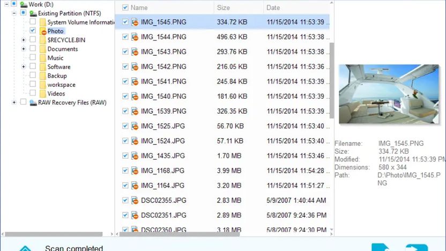Image resolution: width=446 pixels, height=251 pixels.
Task: Click the DSC02351.JPG file icon
Action: point(135,216)
